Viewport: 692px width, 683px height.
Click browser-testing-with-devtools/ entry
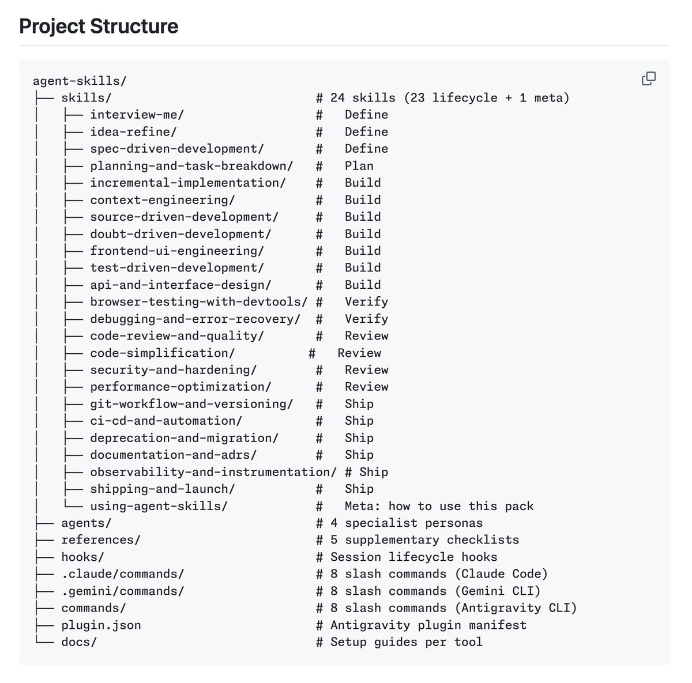pyautogui.click(x=199, y=302)
